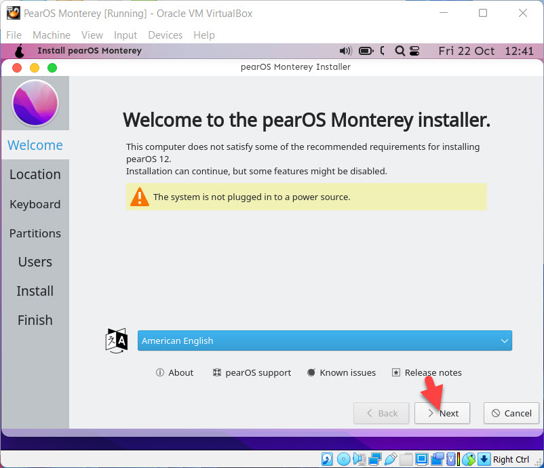Image resolution: width=544 pixels, height=468 pixels.
Task: Click the language translation icon
Action: pos(117,340)
